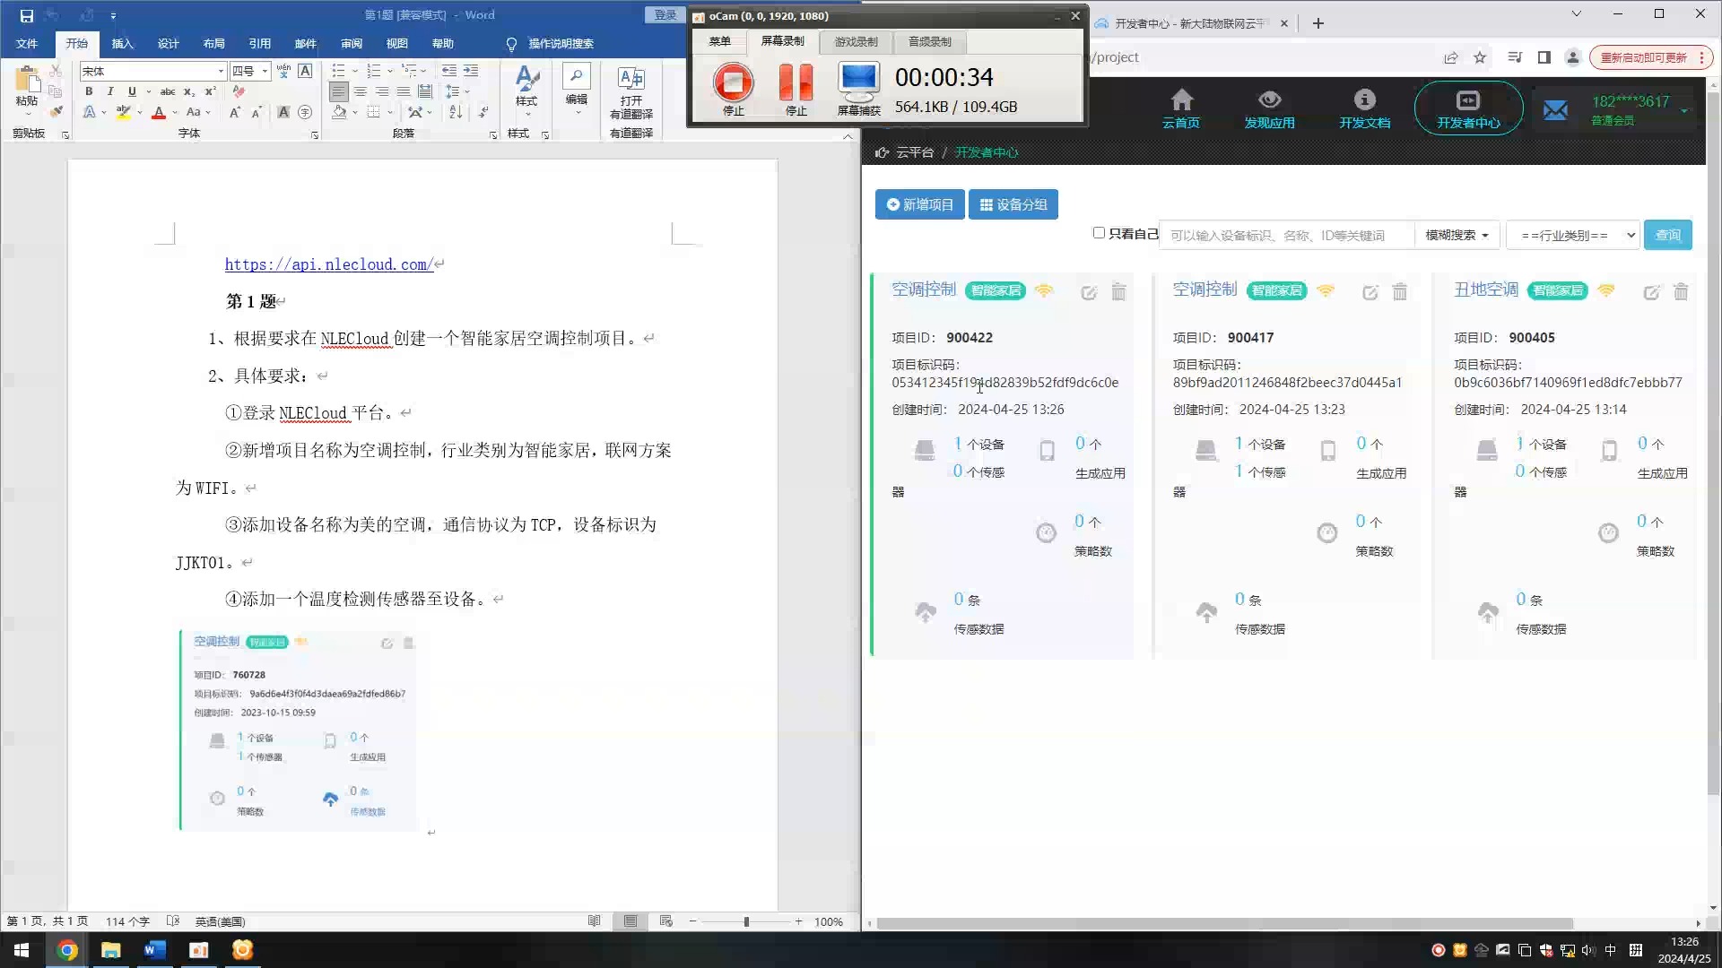This screenshot has width=1722, height=968.
Task: Switch to the 审阅 ribbon tab
Action: (352, 43)
